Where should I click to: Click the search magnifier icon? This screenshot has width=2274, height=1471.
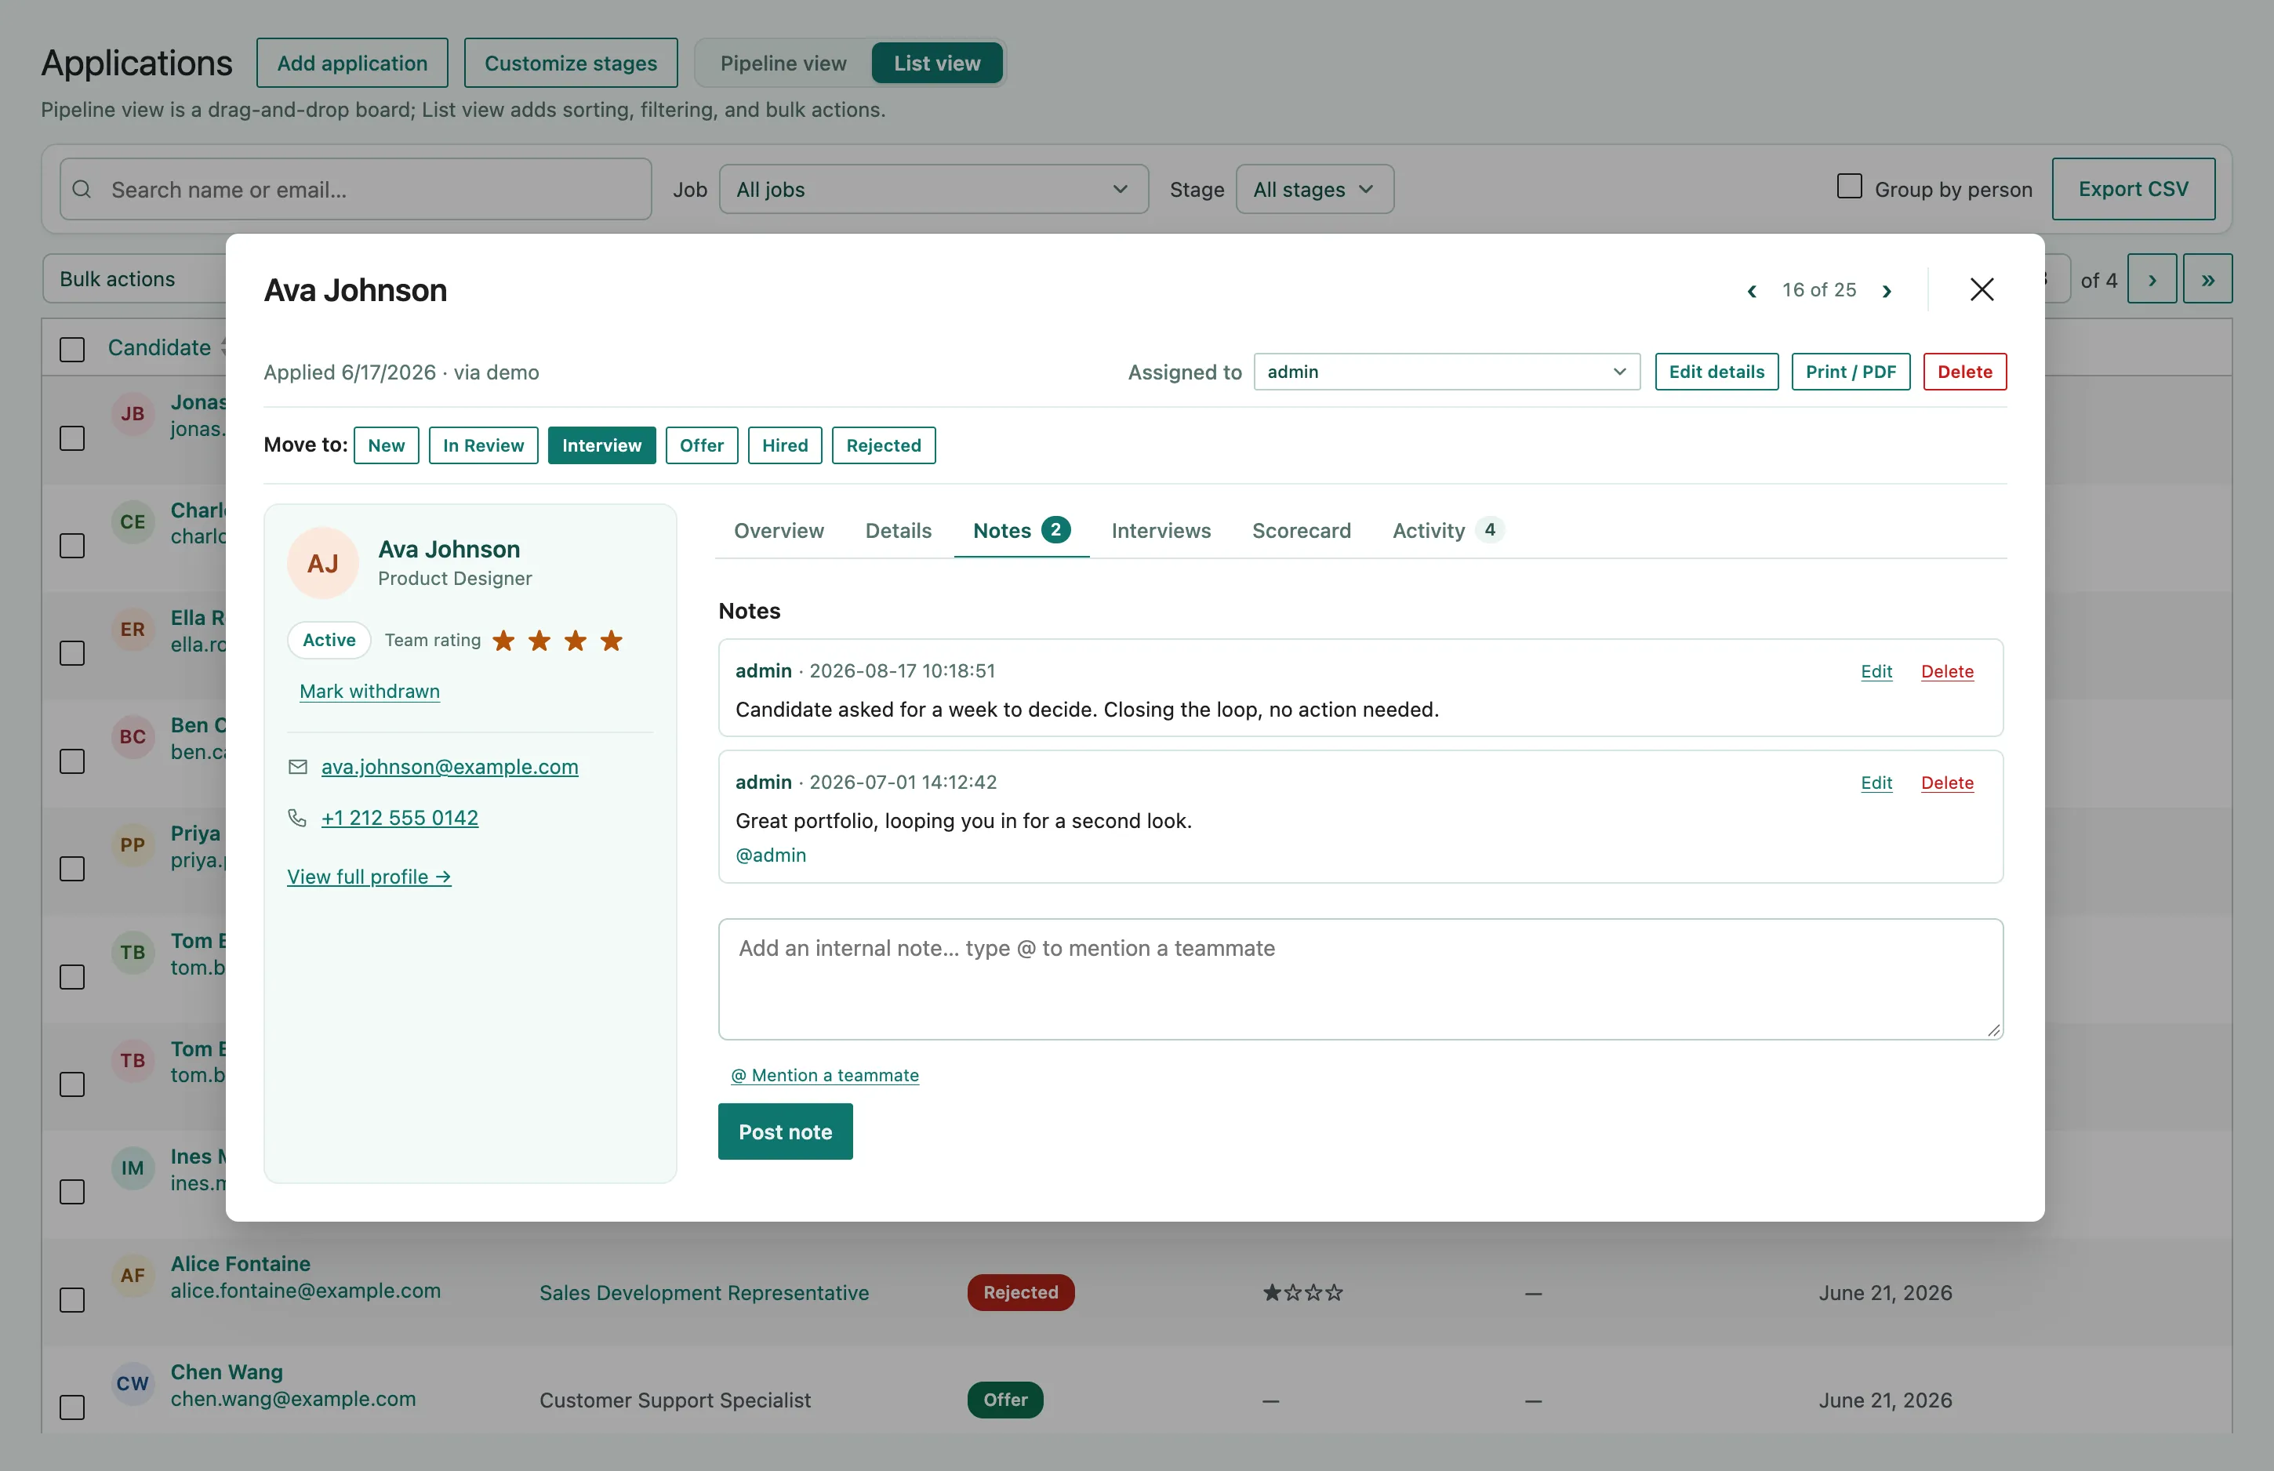[x=82, y=189]
